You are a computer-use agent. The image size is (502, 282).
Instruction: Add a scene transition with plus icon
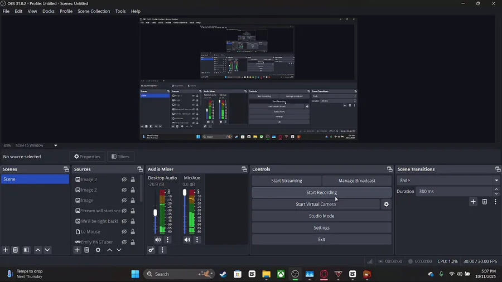click(473, 202)
